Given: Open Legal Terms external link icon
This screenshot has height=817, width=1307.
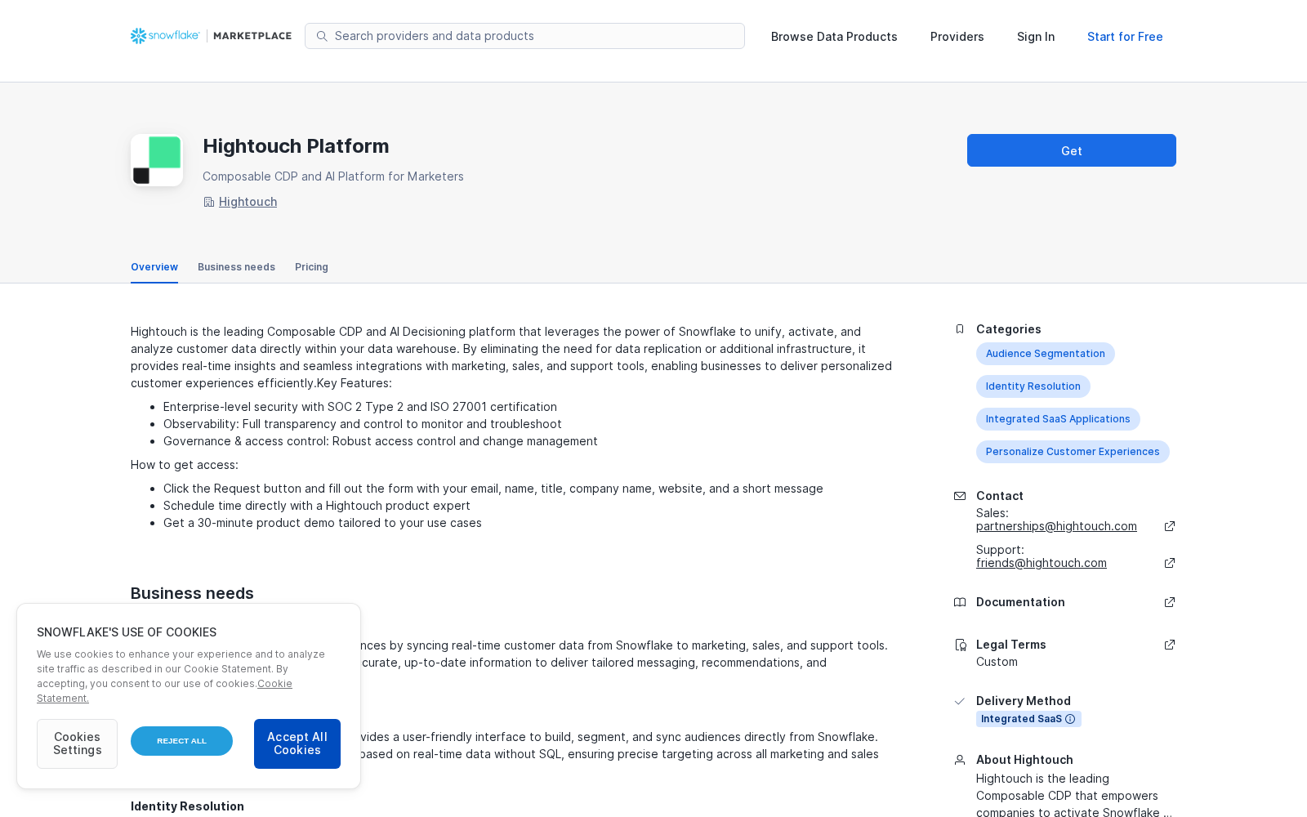Looking at the screenshot, I should click(1170, 645).
